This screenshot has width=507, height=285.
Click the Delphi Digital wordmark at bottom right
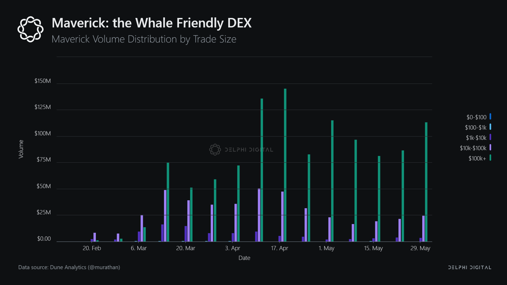click(470, 267)
